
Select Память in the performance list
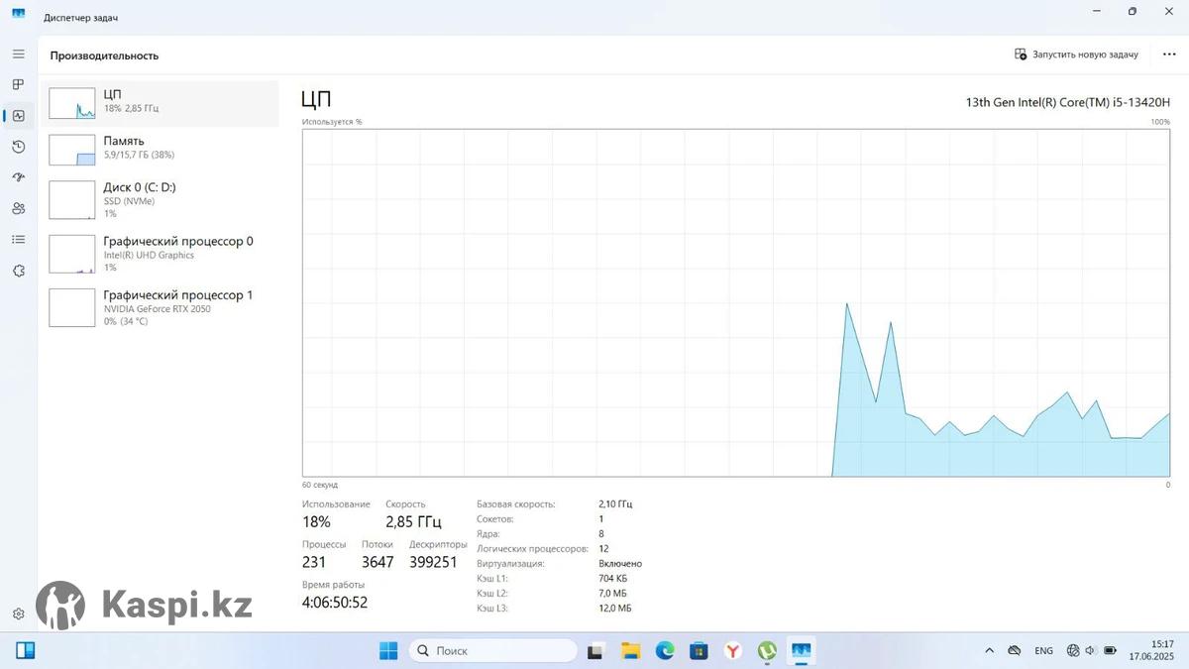click(x=161, y=149)
